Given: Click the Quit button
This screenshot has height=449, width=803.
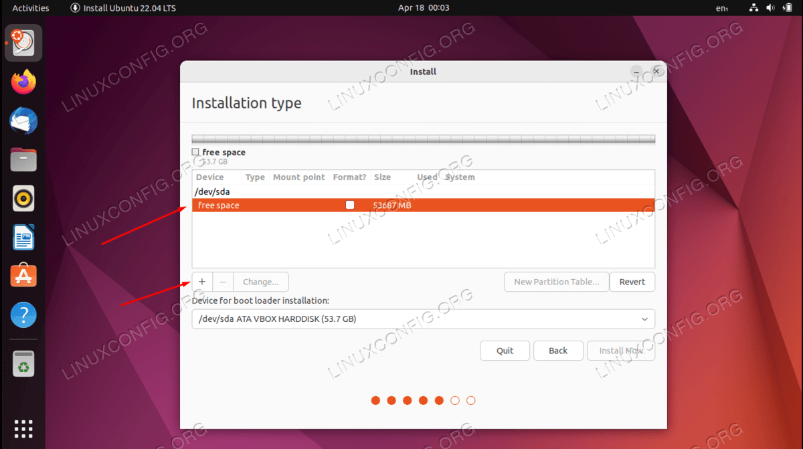Looking at the screenshot, I should click(505, 351).
